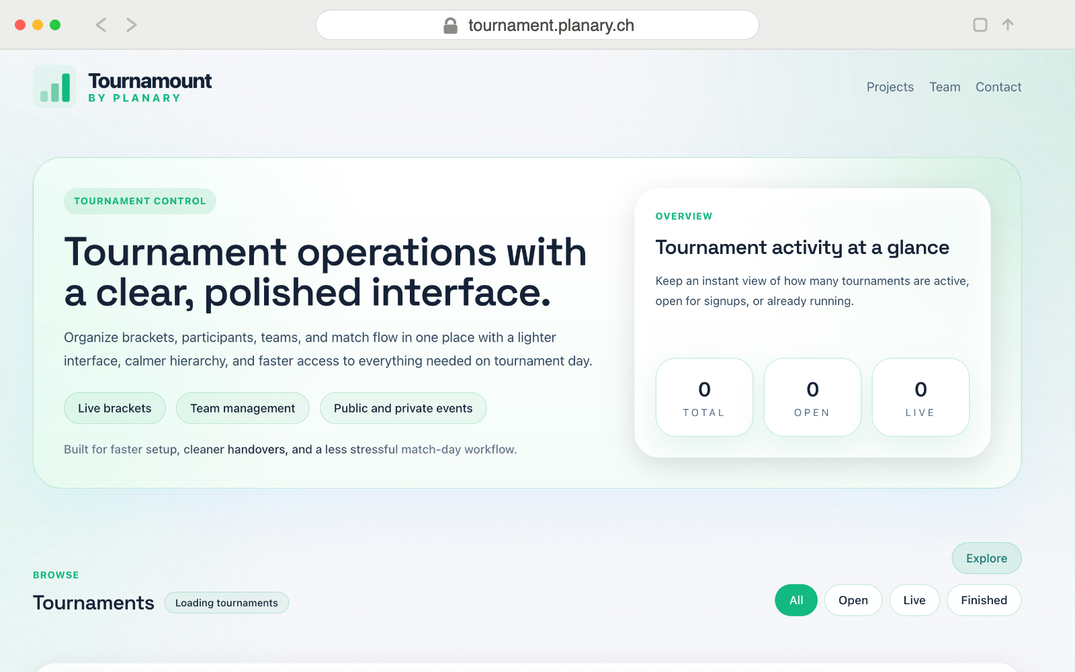
Task: Go forward with the browser forward arrow
Action: tap(132, 25)
